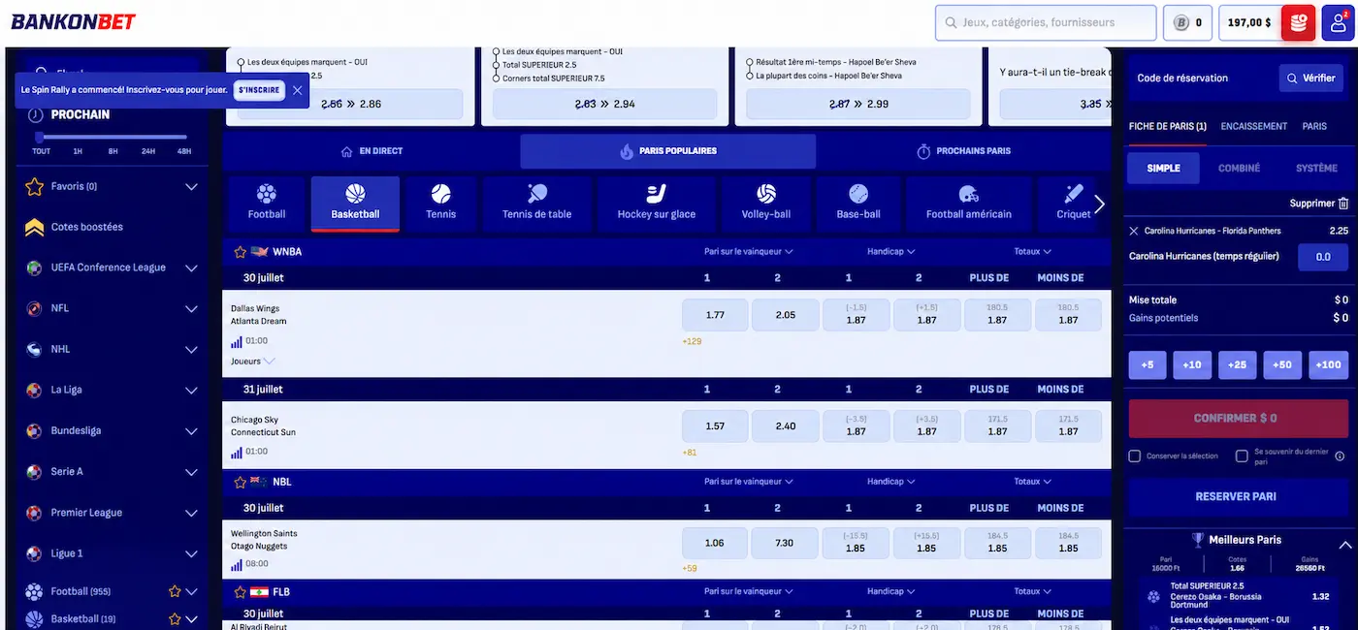
Task: Select the Football sport tile
Action: (267, 204)
